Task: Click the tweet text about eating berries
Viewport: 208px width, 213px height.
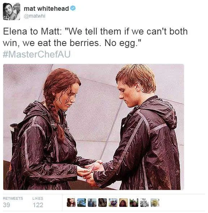Action: (95, 37)
